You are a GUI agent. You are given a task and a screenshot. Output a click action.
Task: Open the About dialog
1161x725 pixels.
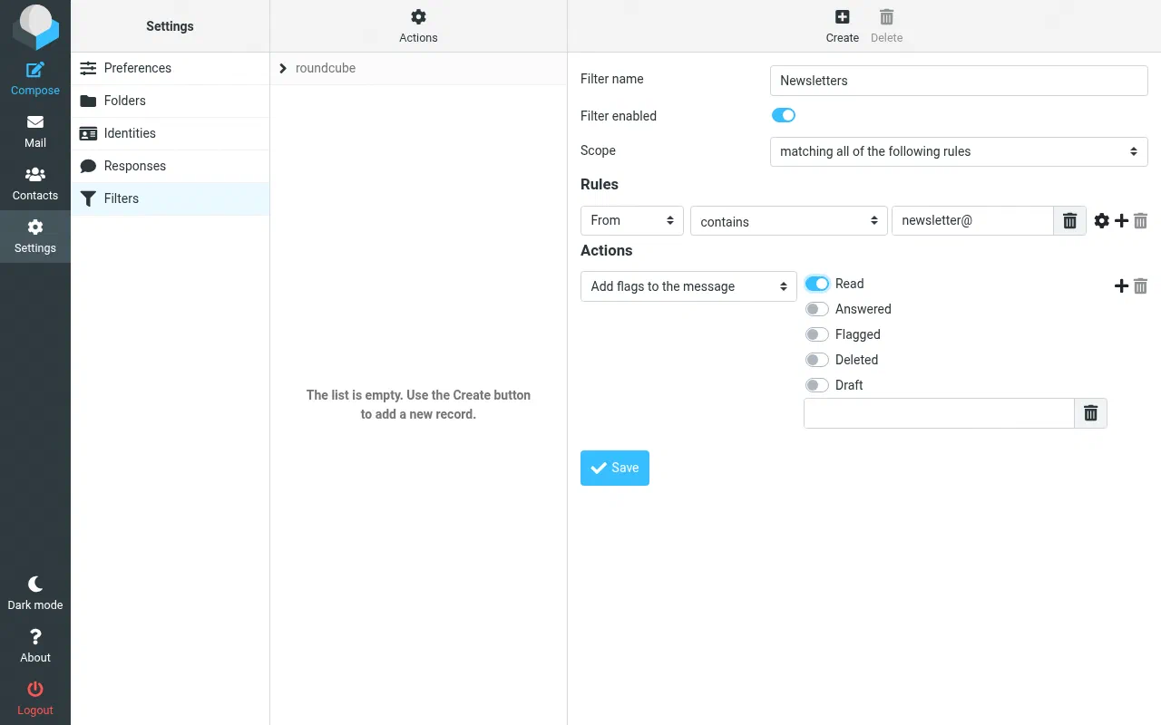(35, 646)
